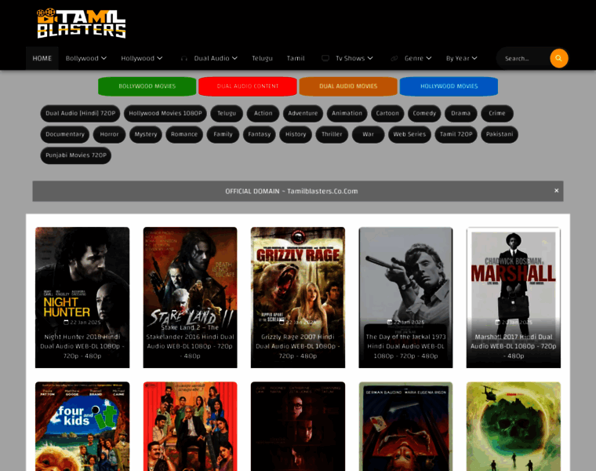The image size is (596, 471).
Task: Expand the By Year dropdown menu
Action: coord(461,58)
